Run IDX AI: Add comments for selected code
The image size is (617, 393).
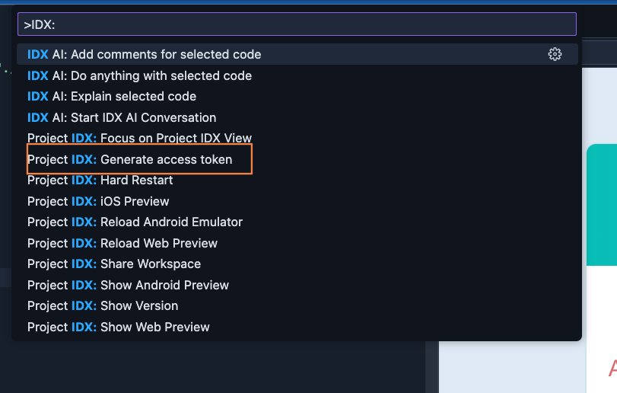pyautogui.click(x=297, y=54)
